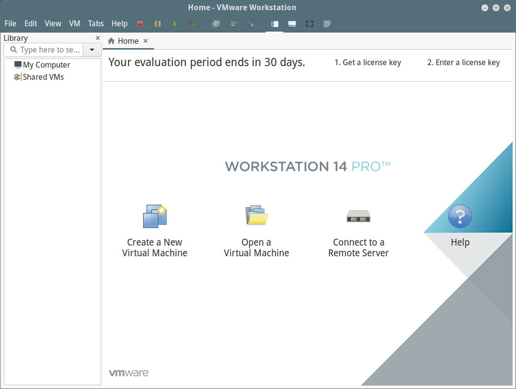Image resolution: width=516 pixels, height=389 pixels.
Task: Click the Create a New Virtual Machine icon
Action: [155, 216]
